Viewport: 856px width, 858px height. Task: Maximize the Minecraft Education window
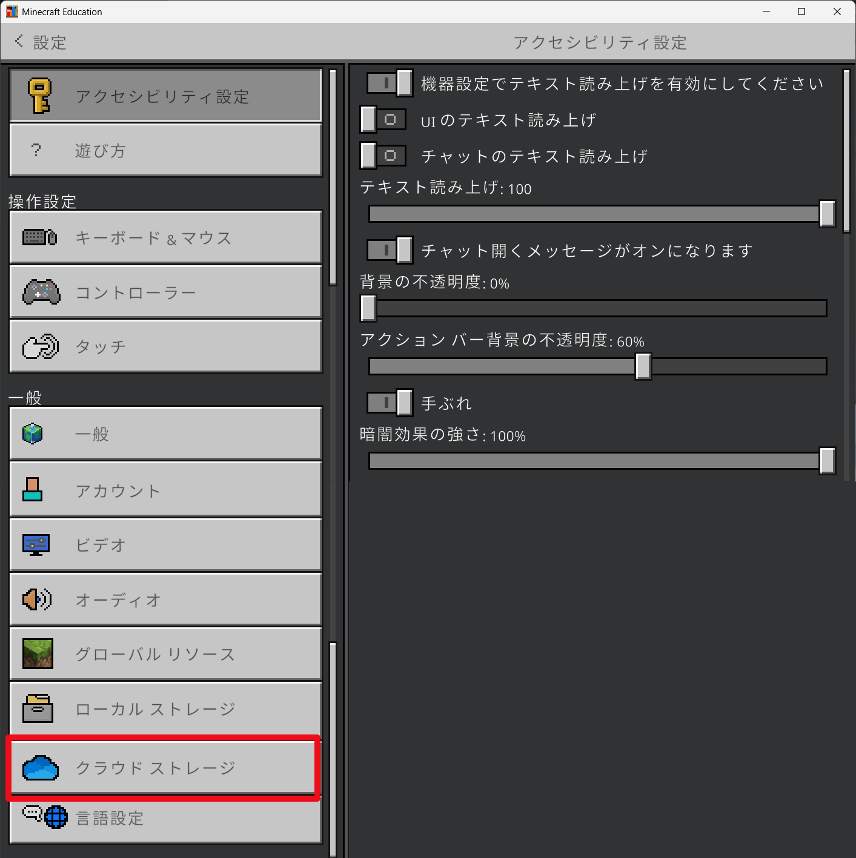pos(801,12)
